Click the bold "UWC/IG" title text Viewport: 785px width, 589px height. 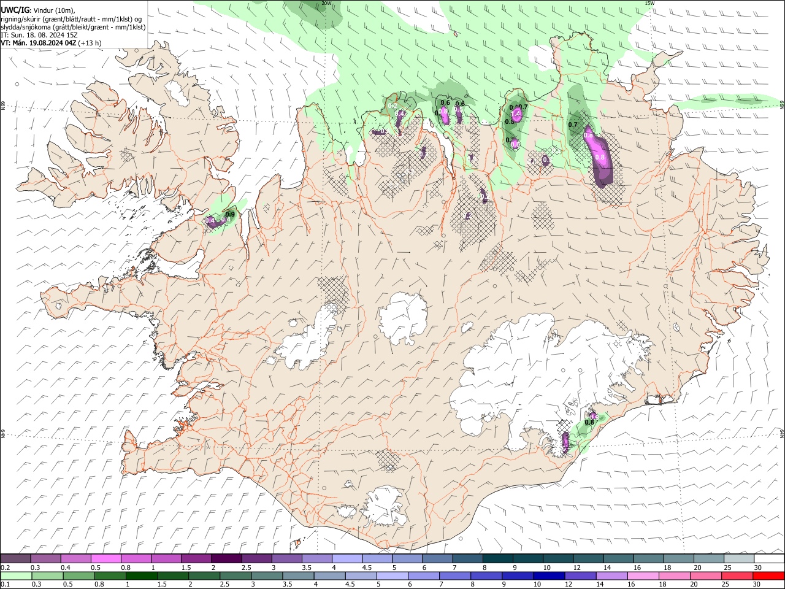(x=15, y=10)
